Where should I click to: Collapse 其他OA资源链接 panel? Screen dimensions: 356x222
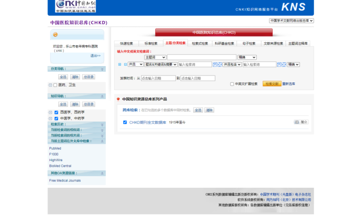tap(102, 173)
